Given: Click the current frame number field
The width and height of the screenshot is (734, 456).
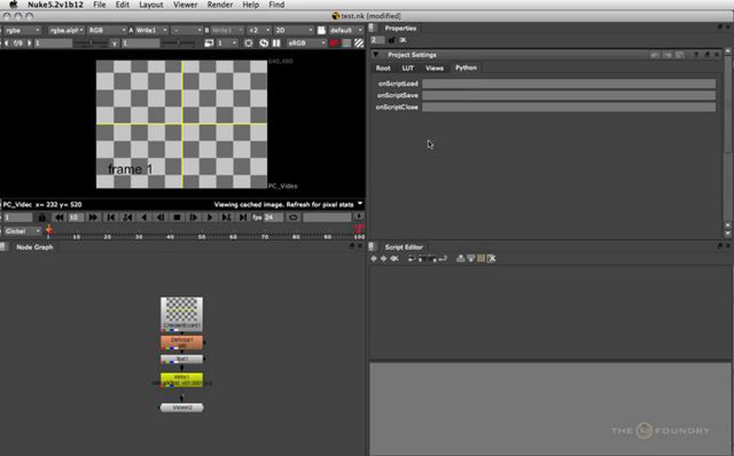Looking at the screenshot, I should (18, 217).
